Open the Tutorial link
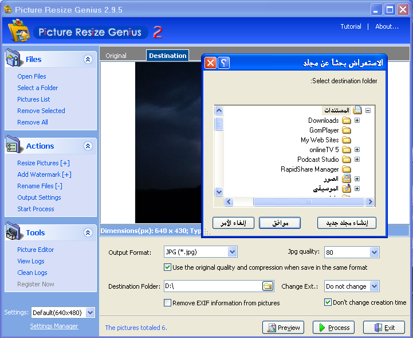 (x=351, y=26)
